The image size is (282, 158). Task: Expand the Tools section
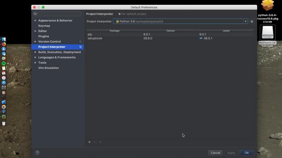[35, 63]
